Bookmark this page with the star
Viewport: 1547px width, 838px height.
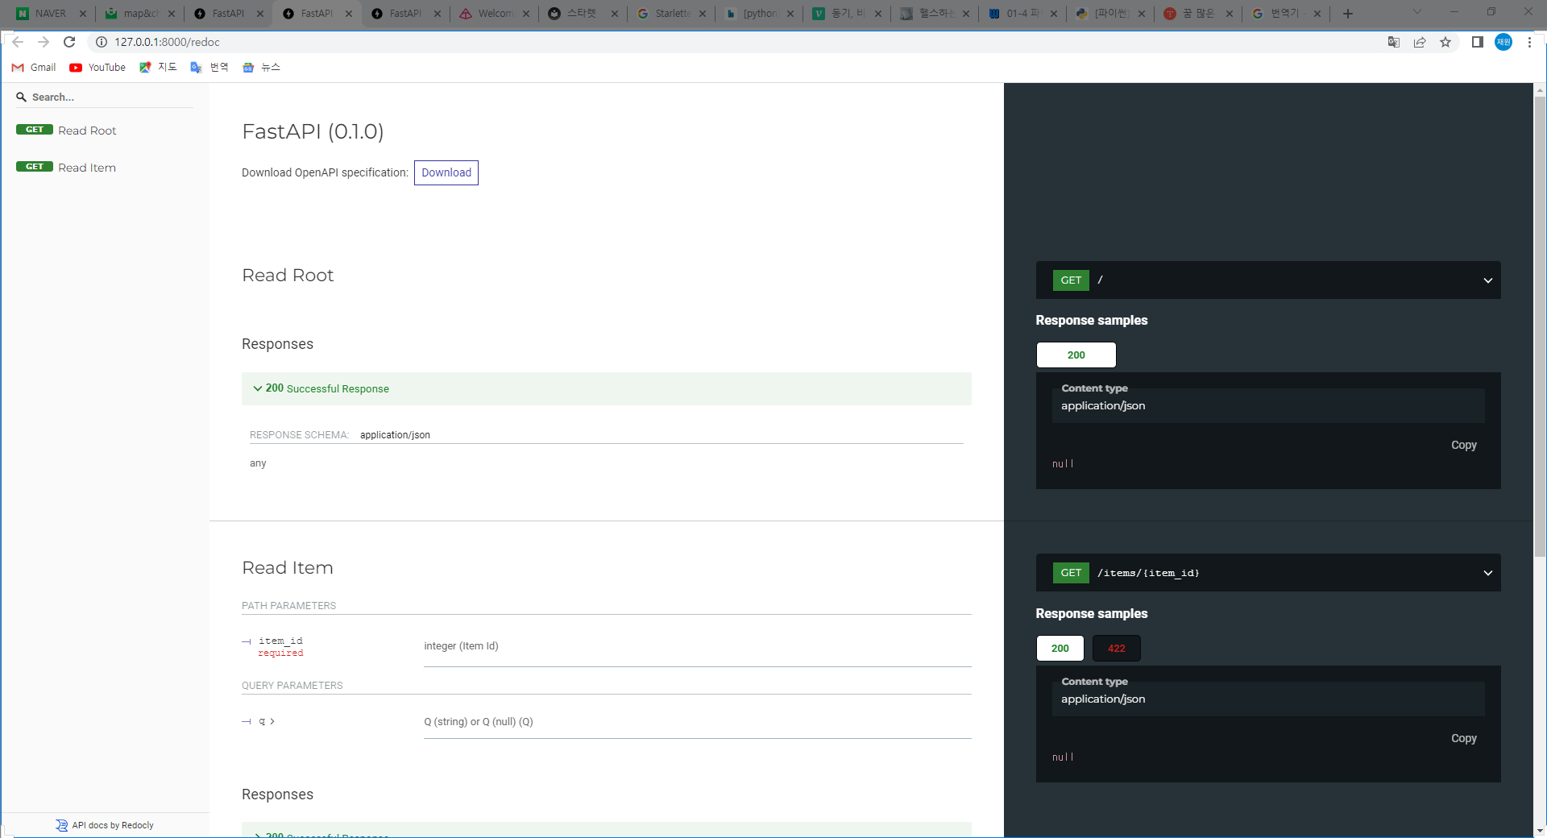tap(1445, 42)
